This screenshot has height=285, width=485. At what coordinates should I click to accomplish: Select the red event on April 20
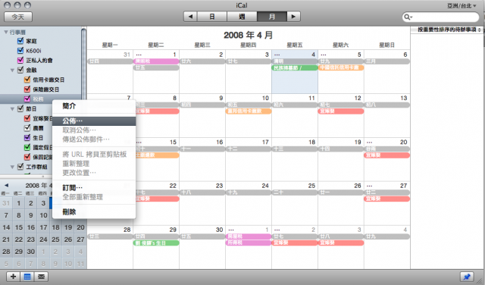(387, 155)
